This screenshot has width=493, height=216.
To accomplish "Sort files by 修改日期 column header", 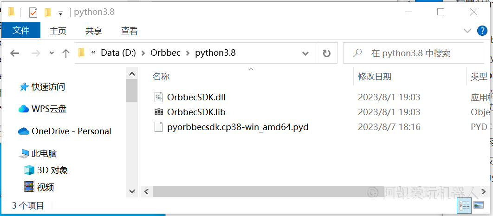I will pyautogui.click(x=375, y=76).
